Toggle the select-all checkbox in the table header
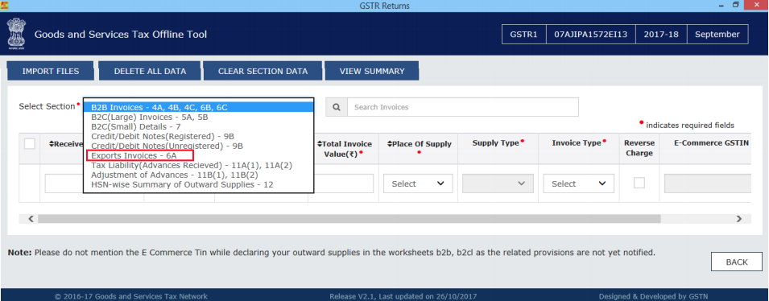Image resolution: width=769 pixels, height=301 pixels. (x=30, y=143)
